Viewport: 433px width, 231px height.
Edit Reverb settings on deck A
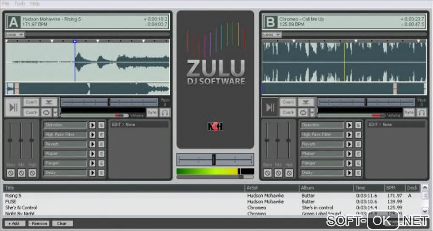click(101, 144)
